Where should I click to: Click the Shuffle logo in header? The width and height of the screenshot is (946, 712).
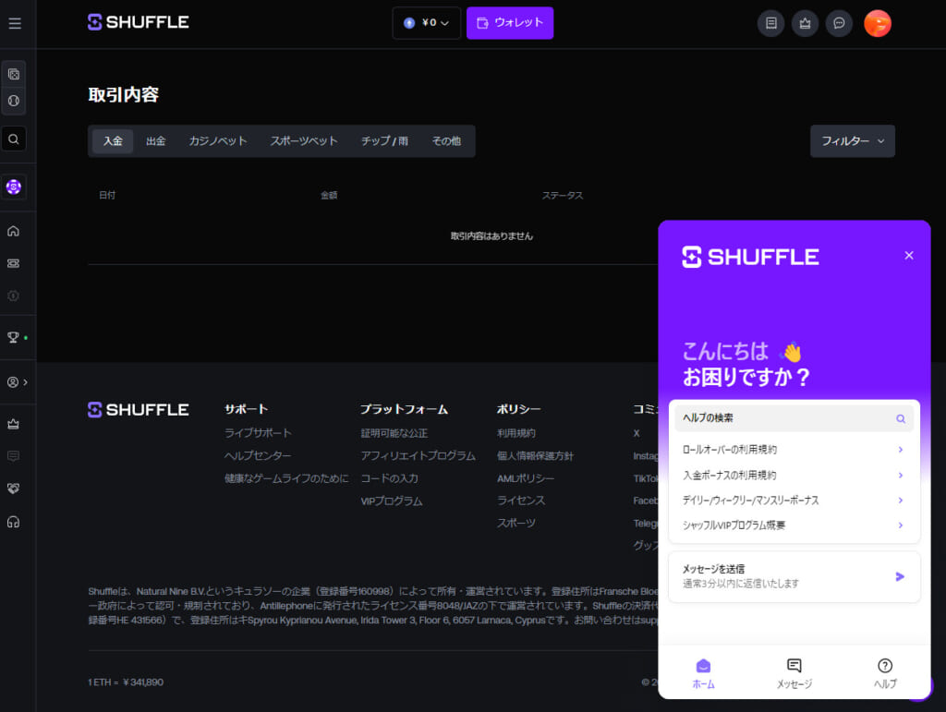point(139,22)
